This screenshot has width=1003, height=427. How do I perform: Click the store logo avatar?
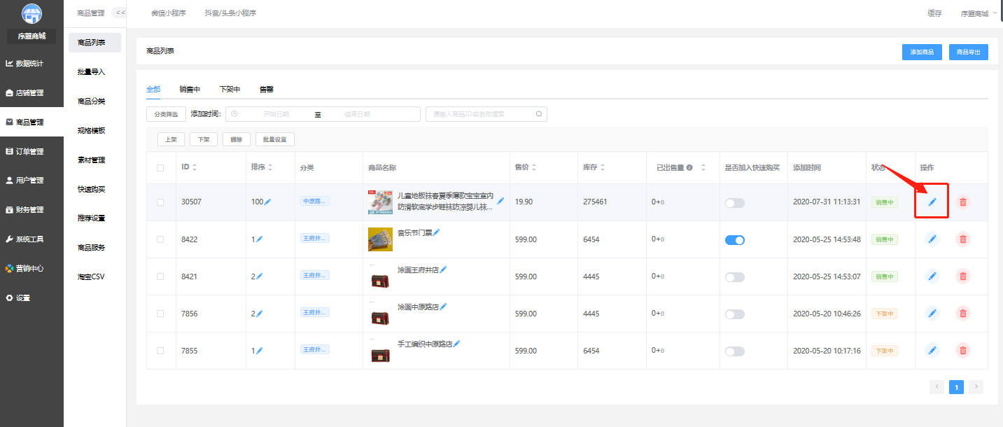(31, 14)
